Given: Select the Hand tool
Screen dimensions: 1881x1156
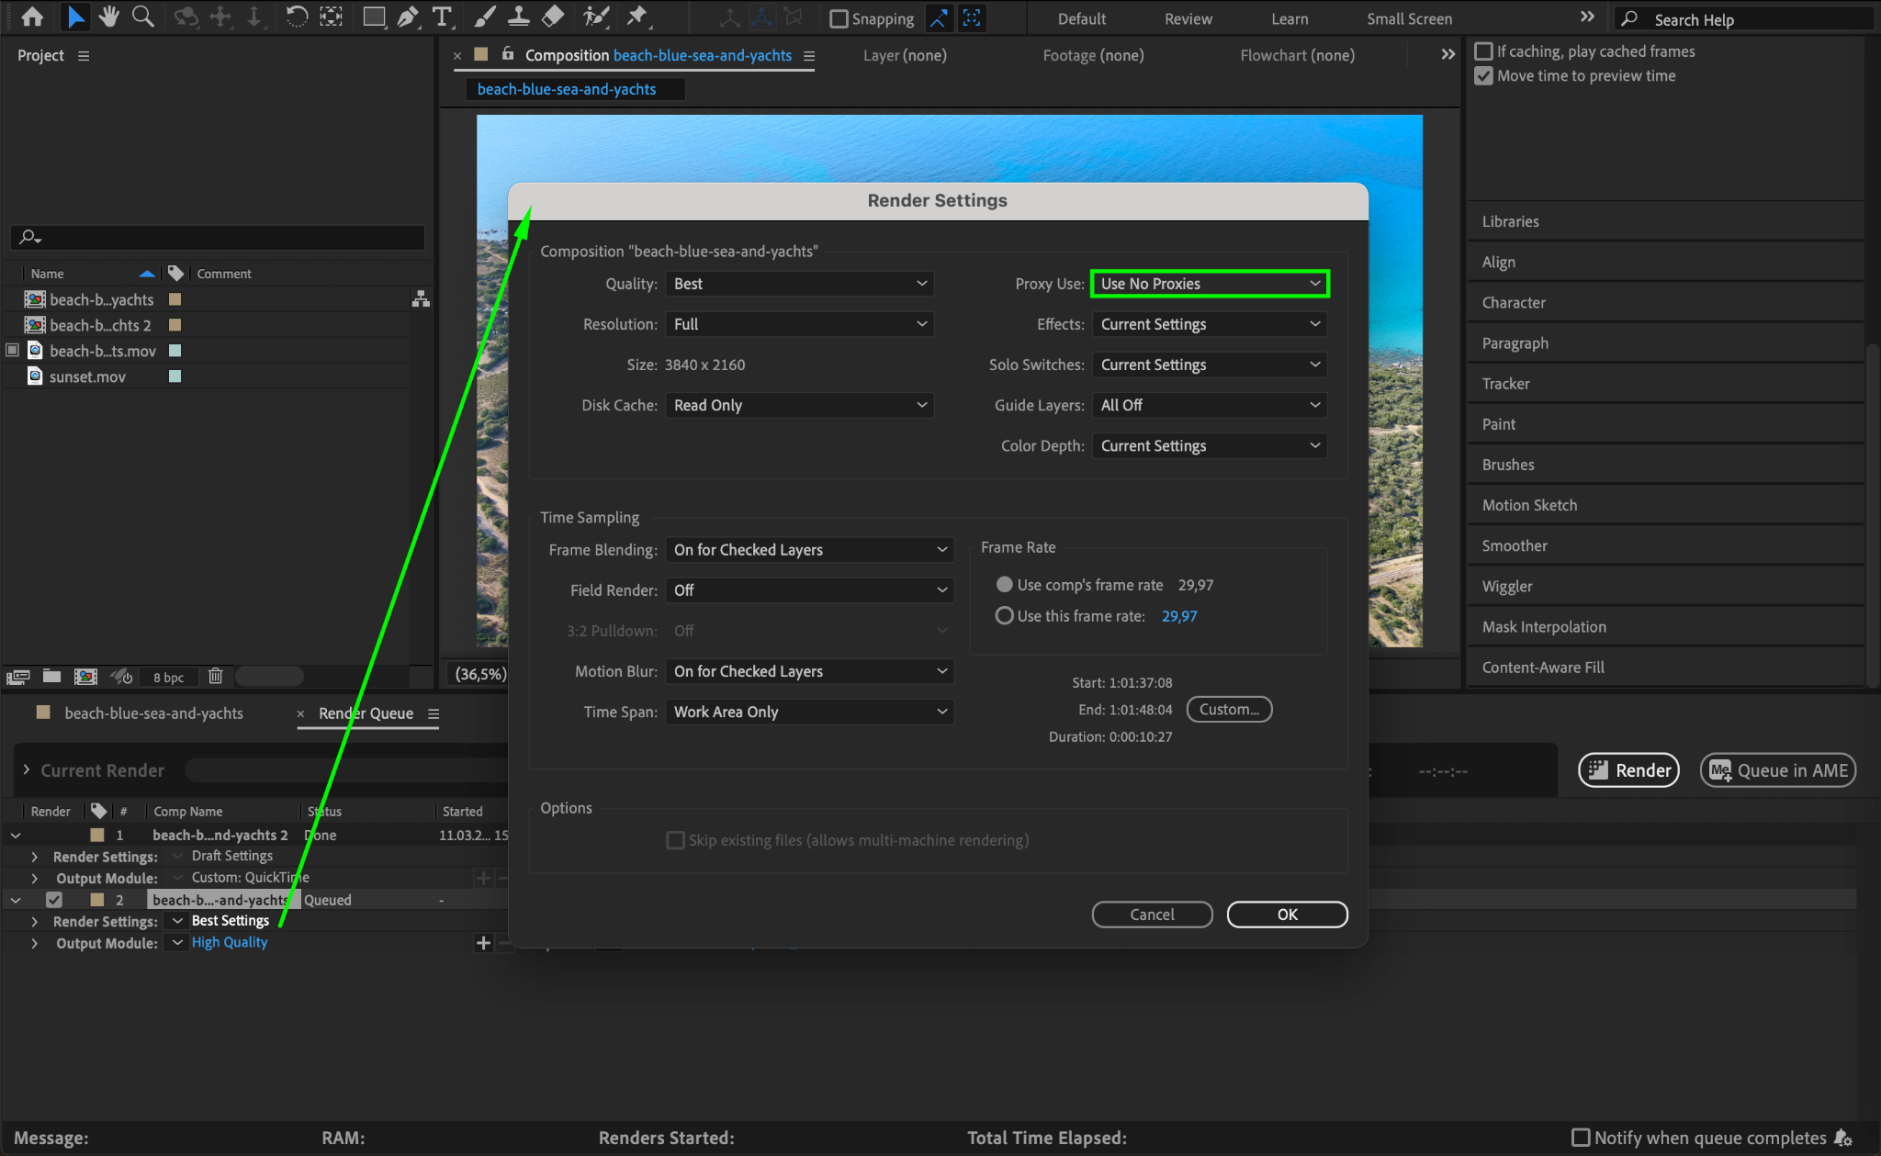Looking at the screenshot, I should [109, 17].
